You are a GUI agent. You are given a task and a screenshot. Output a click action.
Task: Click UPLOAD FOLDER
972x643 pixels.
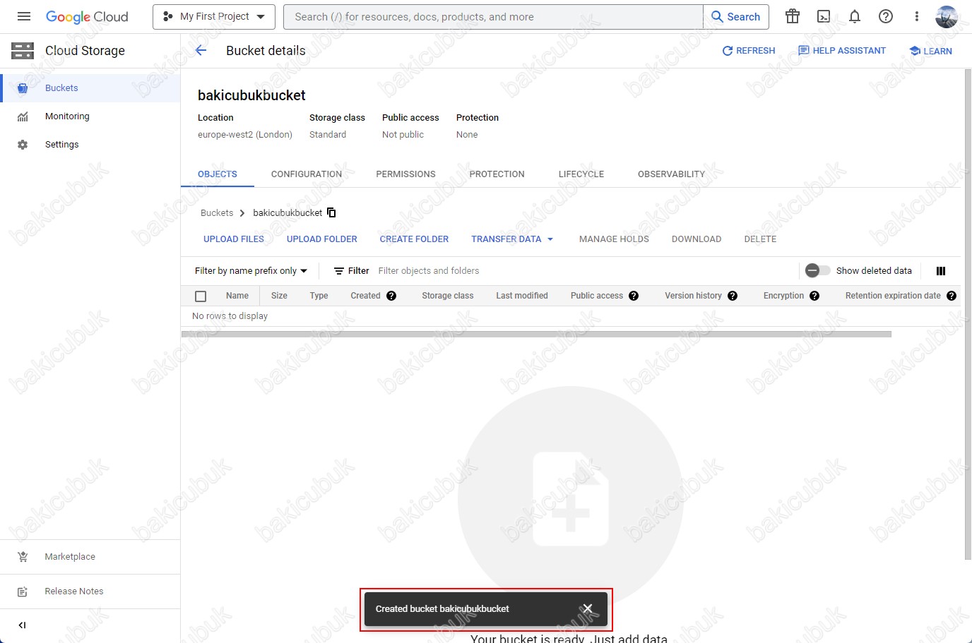click(x=322, y=239)
